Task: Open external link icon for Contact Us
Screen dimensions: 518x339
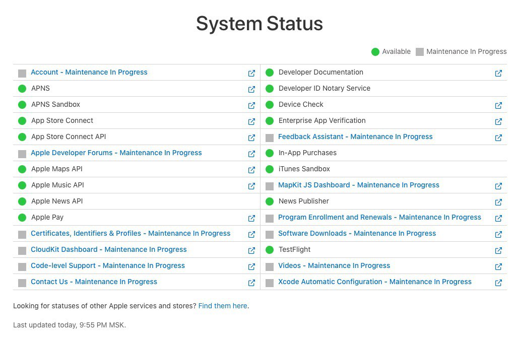Action: coord(251,283)
